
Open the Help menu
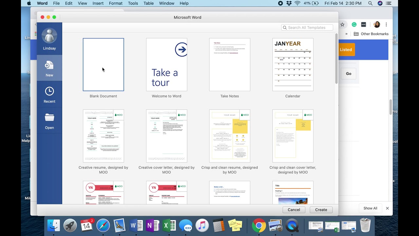184,3
